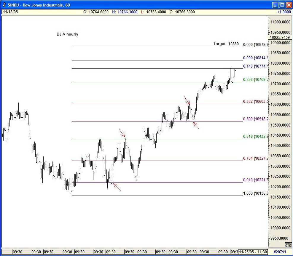Click the title text '$INDU - Dow Jones Industrials, 60'
The height and width of the screenshot is (256, 293).
pos(39,5)
